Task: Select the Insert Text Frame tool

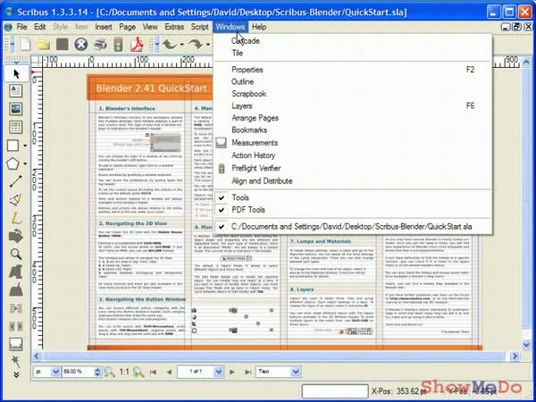Action: 15,90
